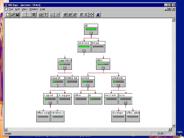Select the 'ie' node
The width and height of the screenshot is (184, 138).
pyautogui.click(x=95, y=99)
